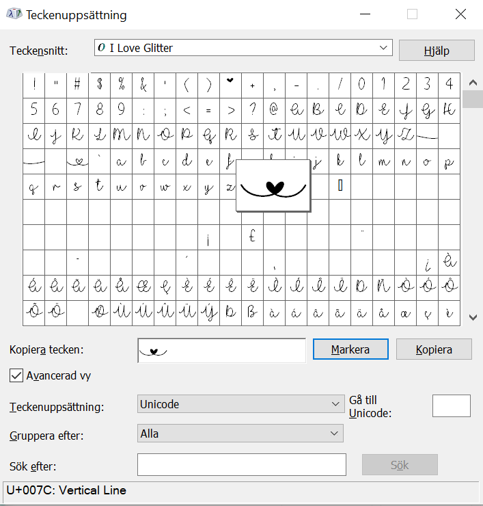This screenshot has height=506, width=483.
Task: Disable the Avancerad vy checkbox
Action: pos(16,375)
